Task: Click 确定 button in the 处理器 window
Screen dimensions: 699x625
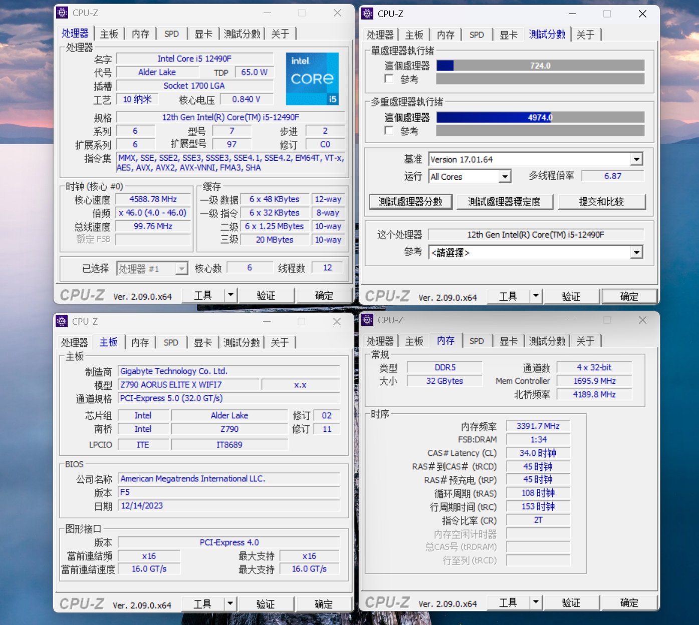Action: (324, 295)
